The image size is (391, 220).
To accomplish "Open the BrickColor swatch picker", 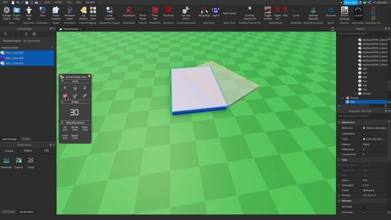I will [x=364, y=128].
